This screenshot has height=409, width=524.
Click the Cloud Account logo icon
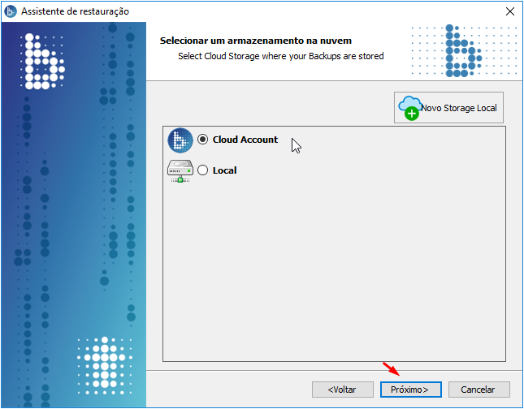(180, 140)
